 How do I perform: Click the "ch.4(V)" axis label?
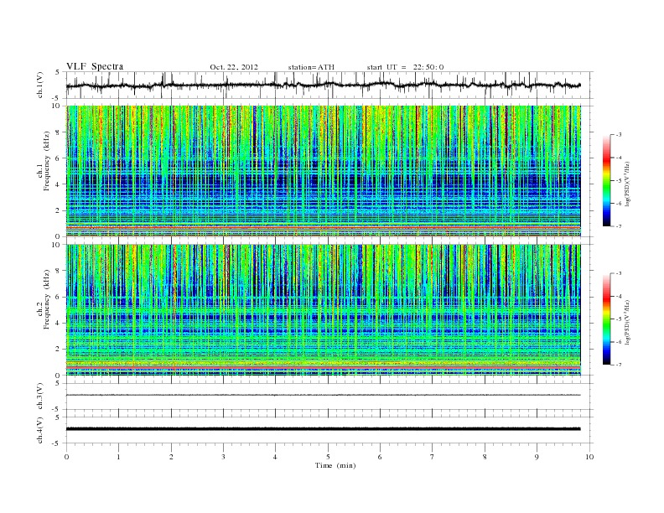tap(40, 431)
